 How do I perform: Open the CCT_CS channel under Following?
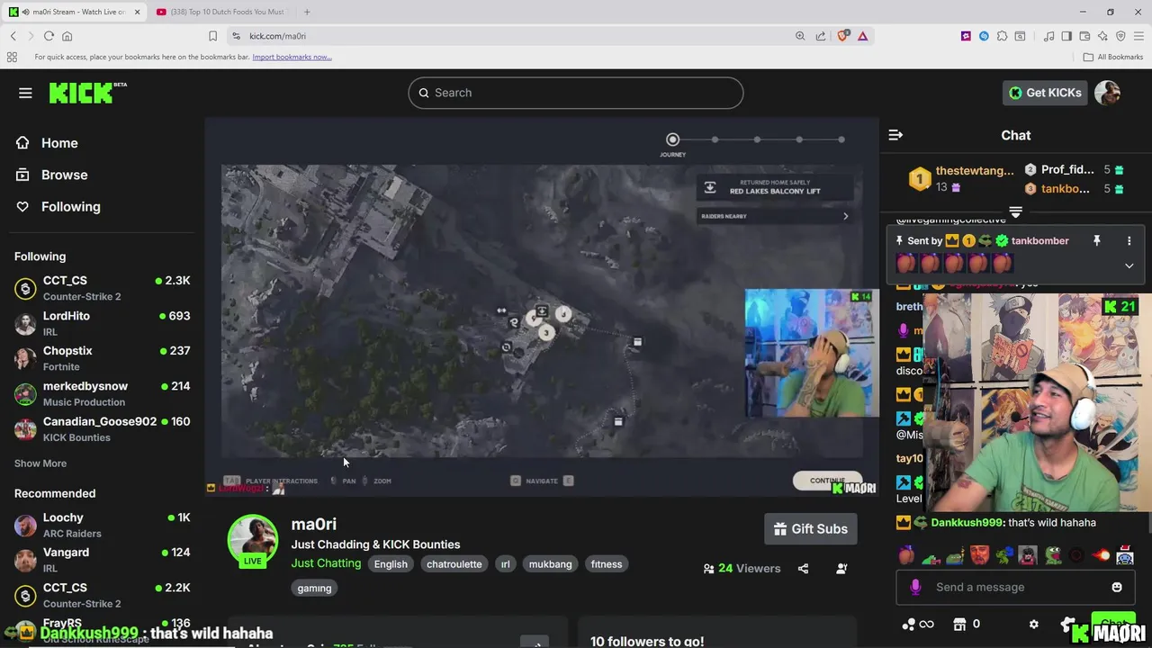coord(102,288)
